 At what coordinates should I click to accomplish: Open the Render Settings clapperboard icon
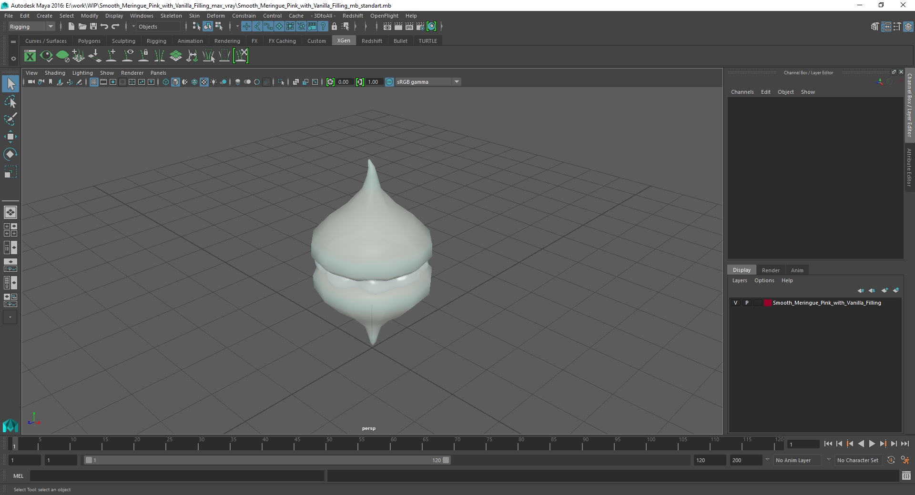tap(420, 27)
